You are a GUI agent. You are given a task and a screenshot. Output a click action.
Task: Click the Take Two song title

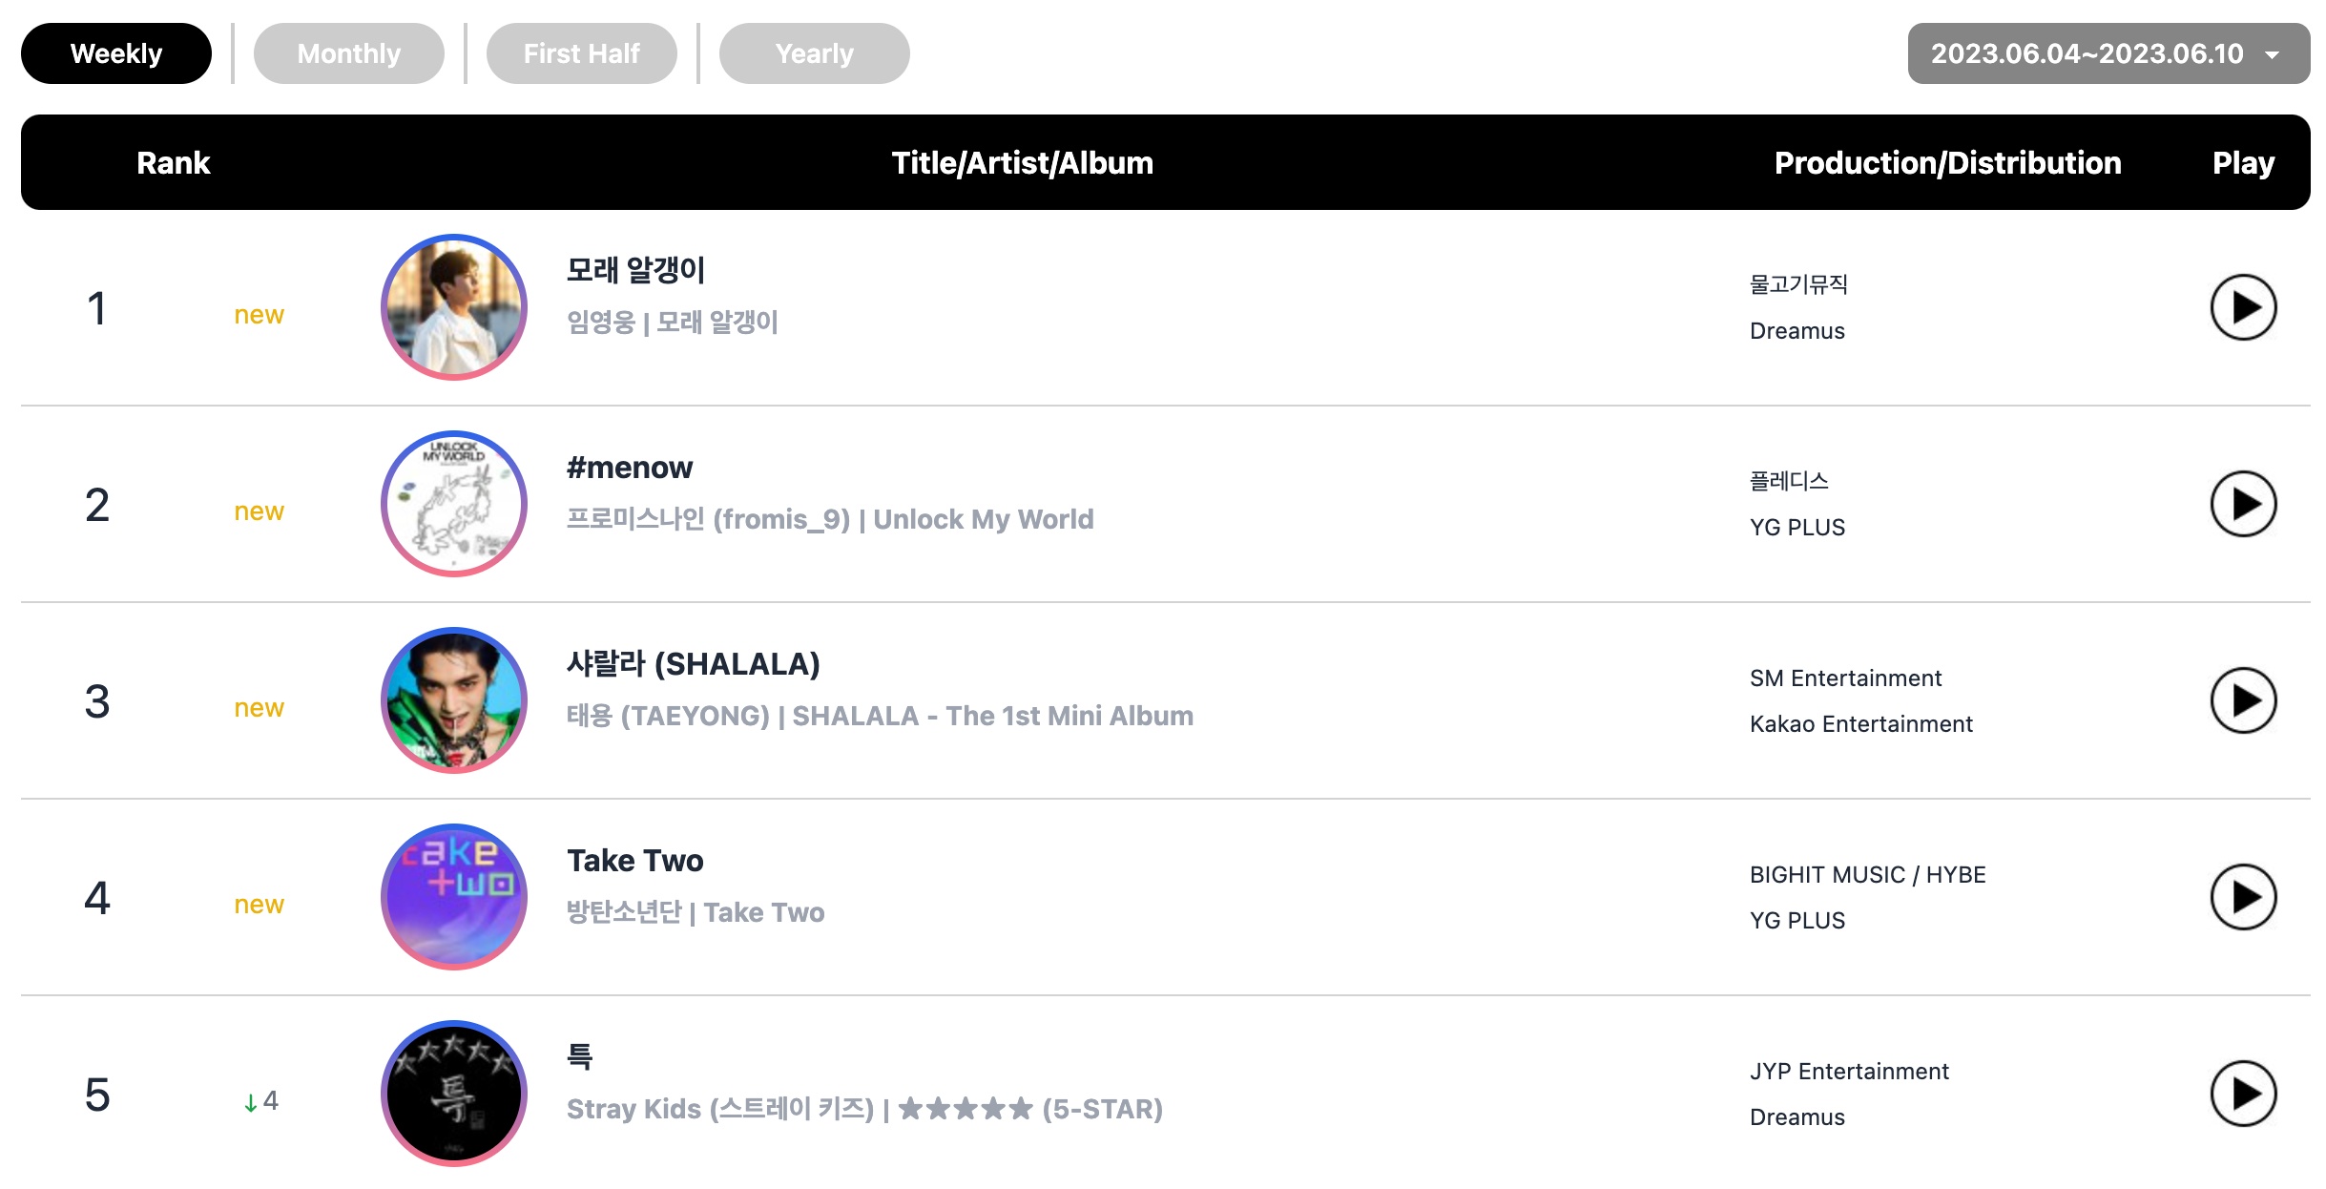coord(635,861)
